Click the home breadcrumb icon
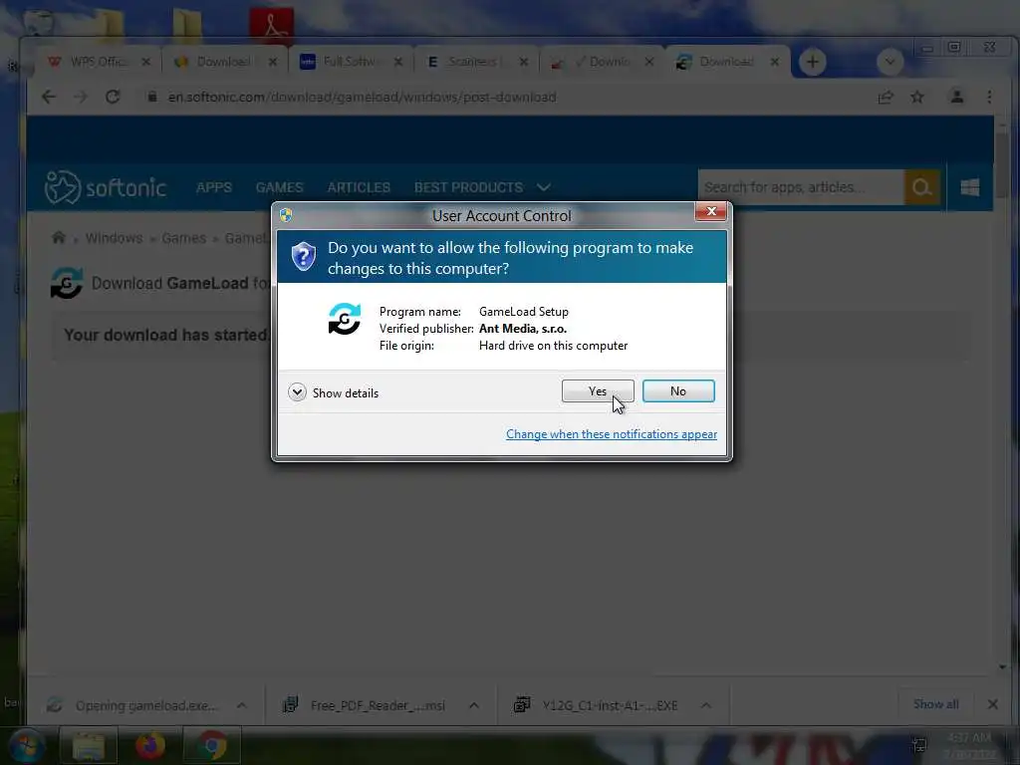1020x765 pixels. click(59, 237)
